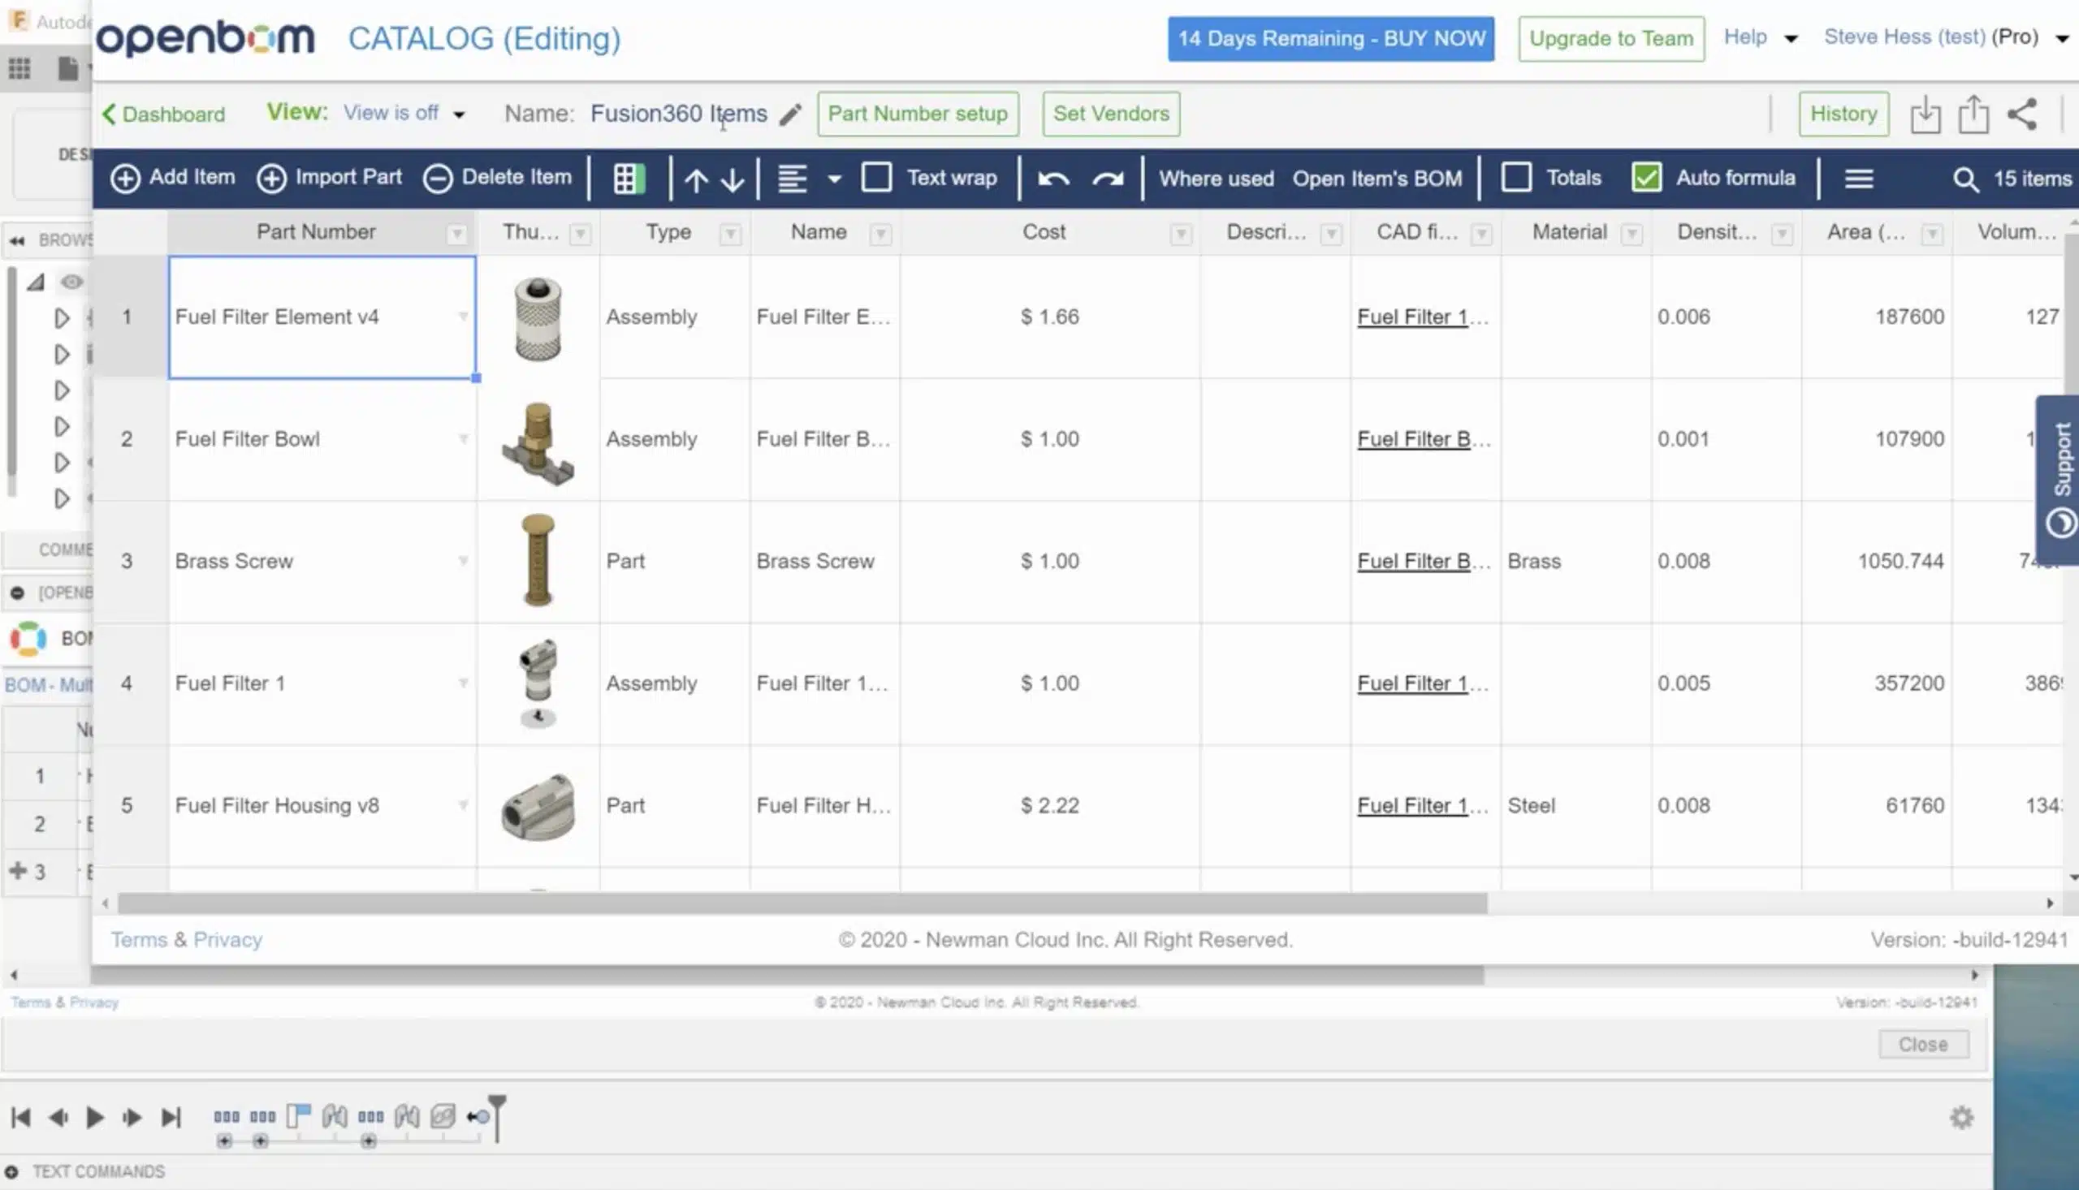Step back one feature in the Fusion timeline
This screenshot has height=1190, width=2079.
58,1117
